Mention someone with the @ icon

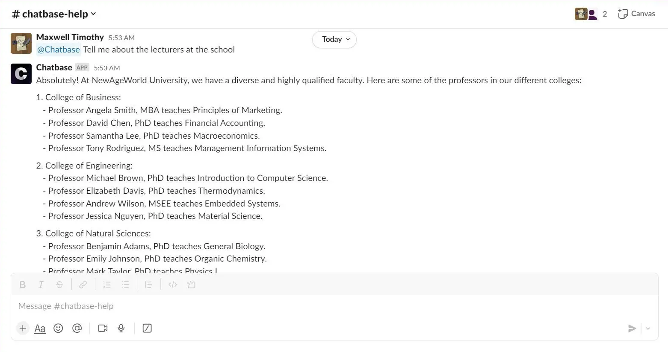click(77, 328)
